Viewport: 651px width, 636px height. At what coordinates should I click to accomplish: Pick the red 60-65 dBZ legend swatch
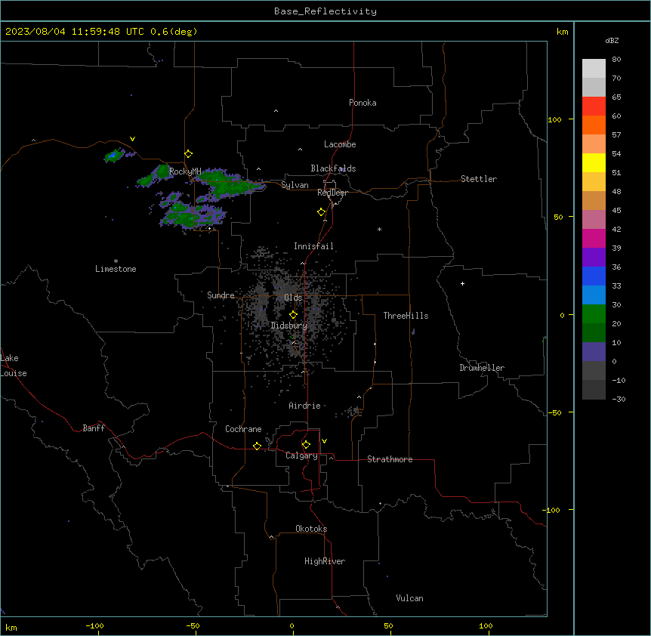(594, 107)
